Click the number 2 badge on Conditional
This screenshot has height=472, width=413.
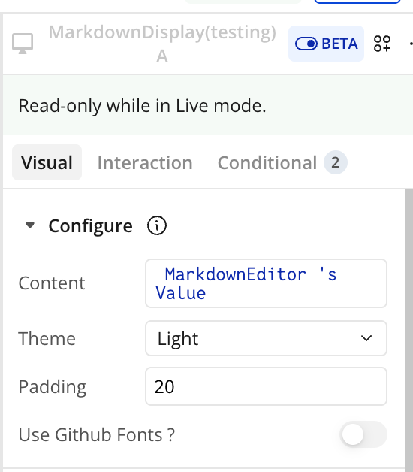pyautogui.click(x=336, y=162)
